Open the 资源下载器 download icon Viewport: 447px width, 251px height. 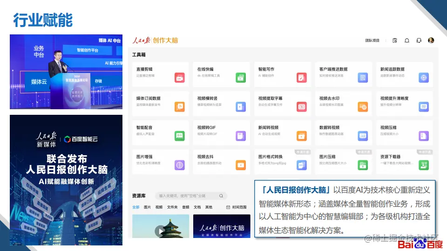pos(424,165)
